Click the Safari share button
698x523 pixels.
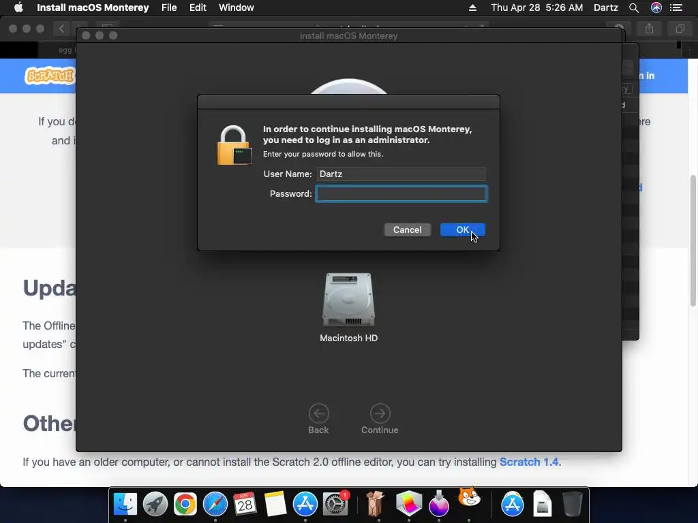click(x=650, y=29)
